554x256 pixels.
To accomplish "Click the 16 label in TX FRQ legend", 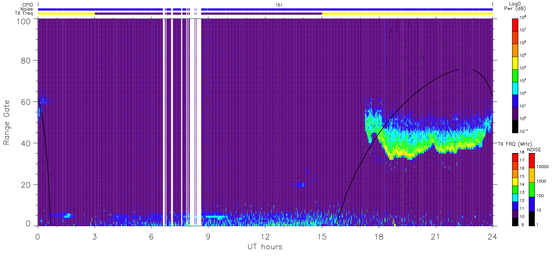I will 522,168.
